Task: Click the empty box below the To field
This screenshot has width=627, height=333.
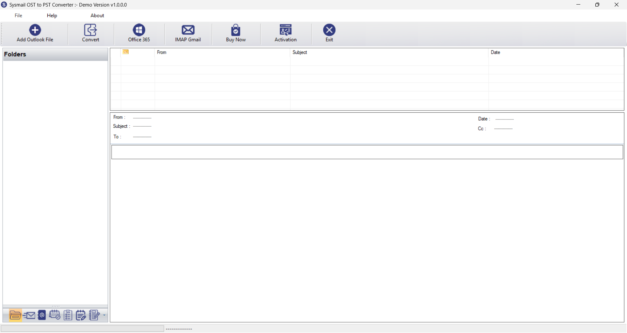Action: 367,152
